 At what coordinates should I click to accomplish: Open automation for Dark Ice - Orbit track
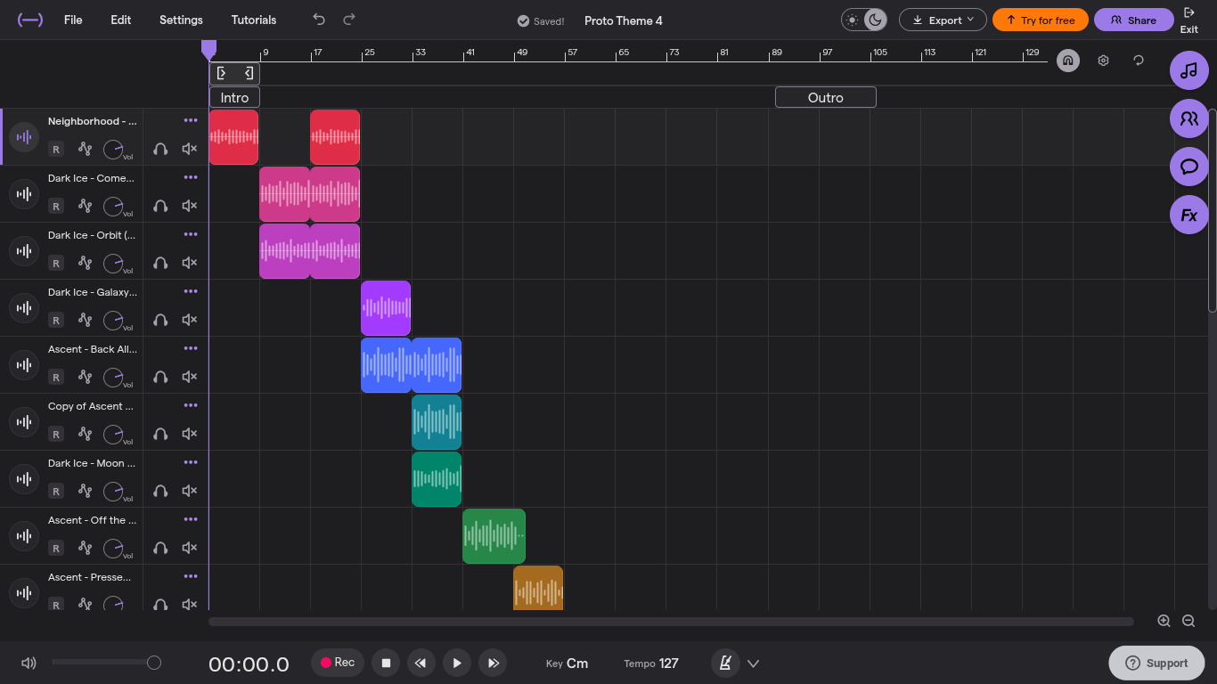click(85, 263)
